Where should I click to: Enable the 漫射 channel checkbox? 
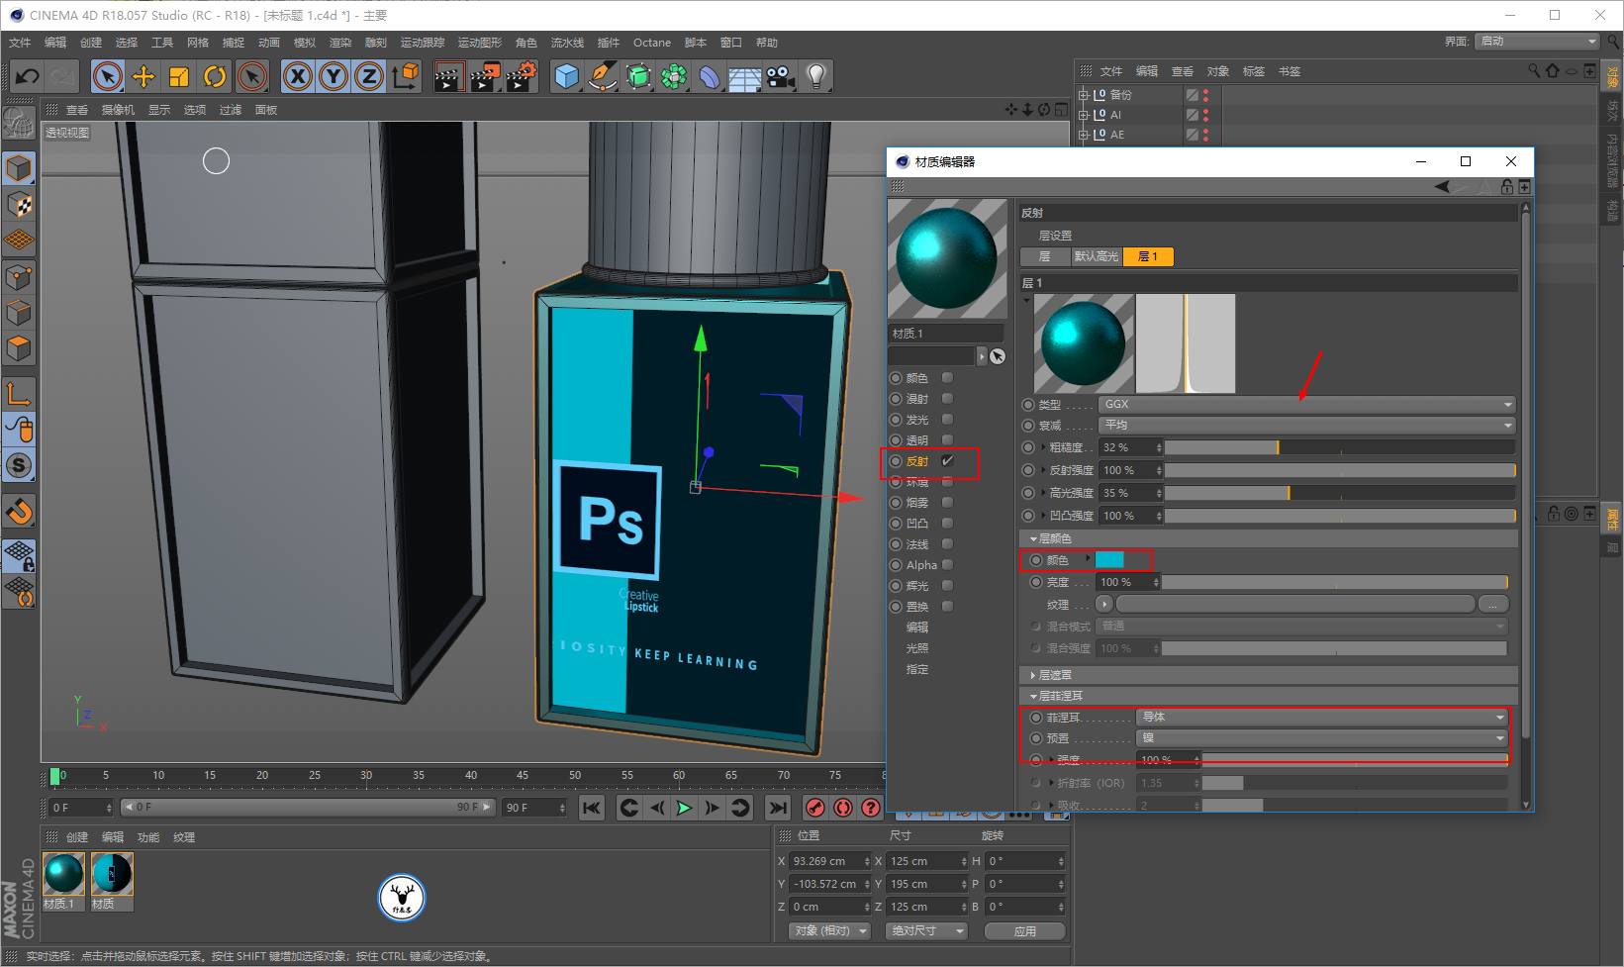[947, 398]
